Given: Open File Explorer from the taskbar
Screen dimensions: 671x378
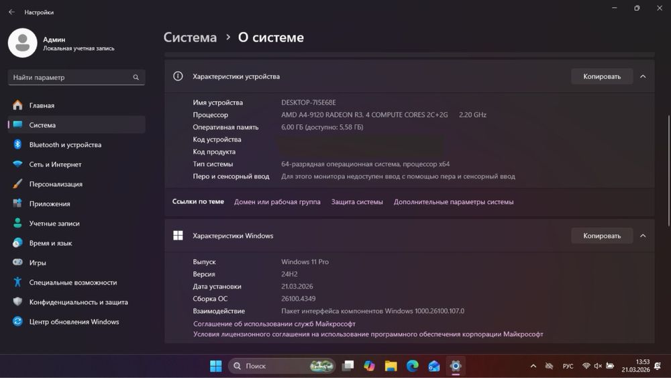Looking at the screenshot, I should pyautogui.click(x=391, y=366).
